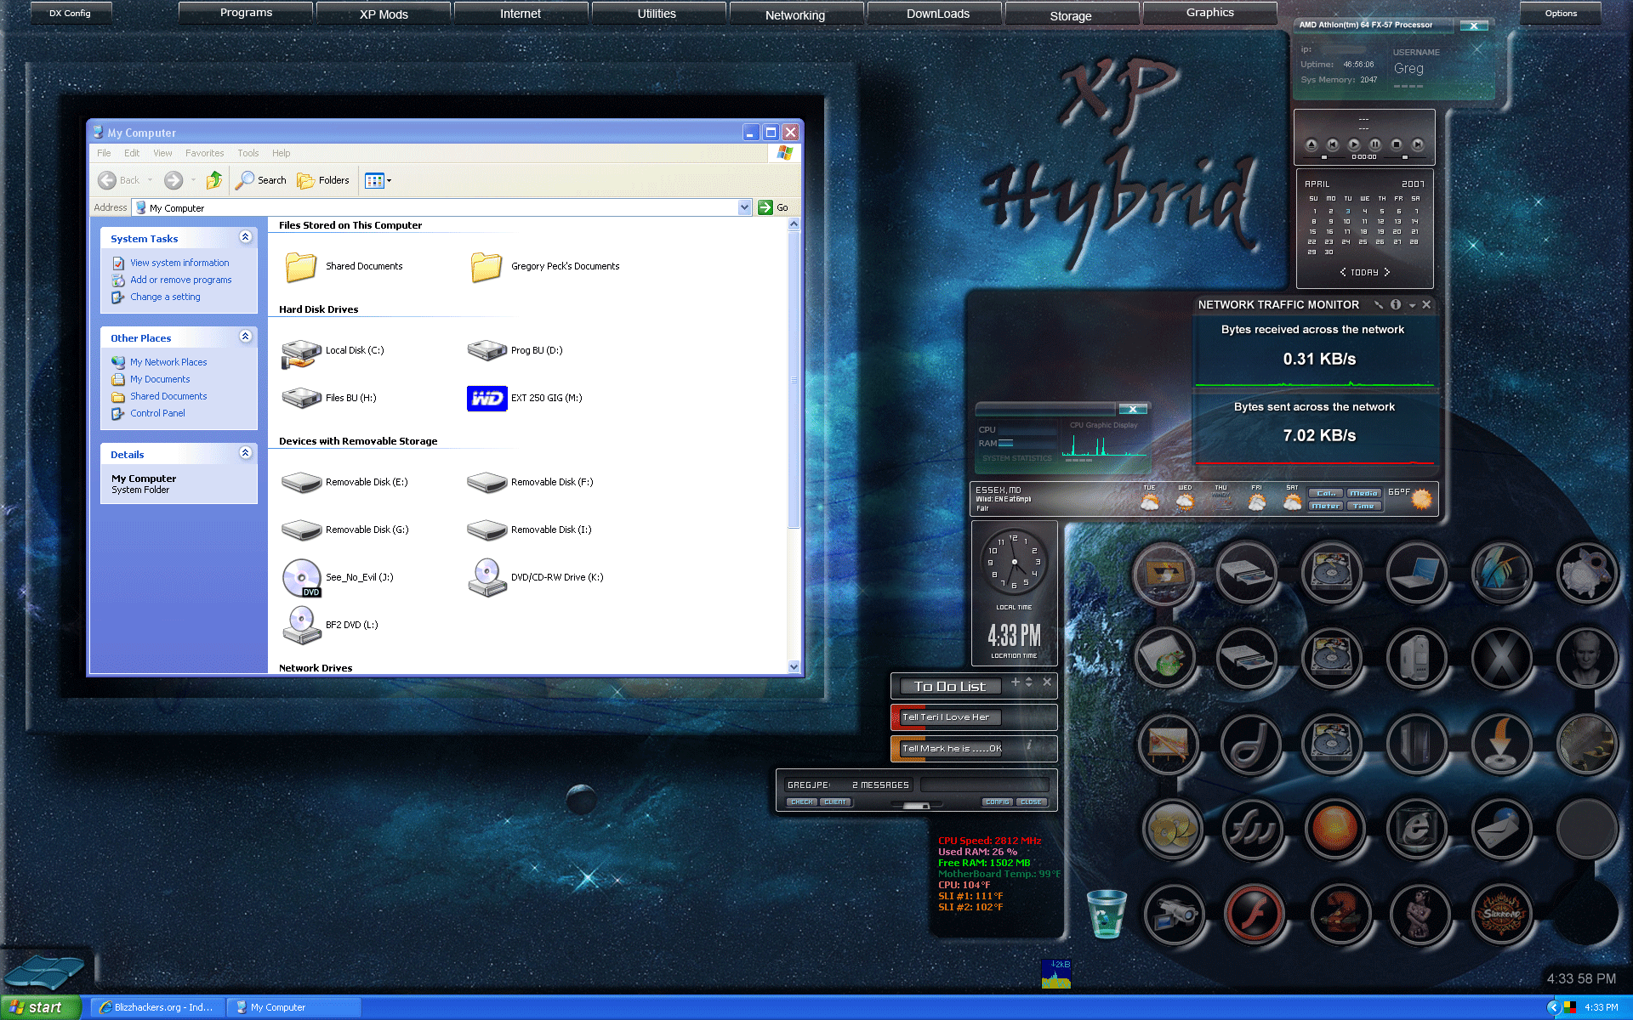The height and width of the screenshot is (1020, 1633).
Task: Toggle the weather widget Time button
Action: point(1363,506)
